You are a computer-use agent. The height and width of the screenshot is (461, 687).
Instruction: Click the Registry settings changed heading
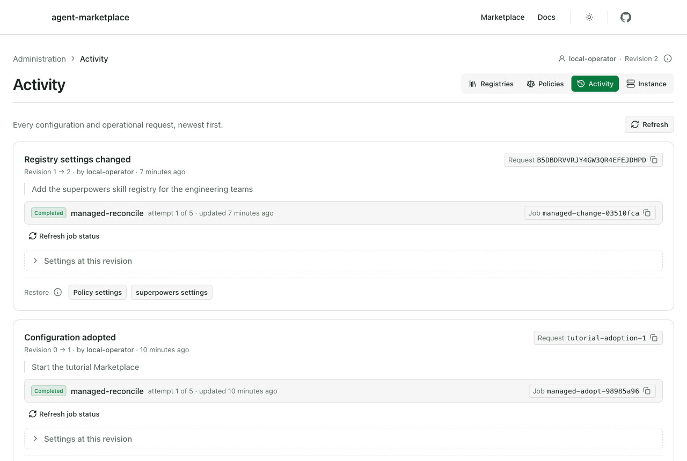(77, 159)
